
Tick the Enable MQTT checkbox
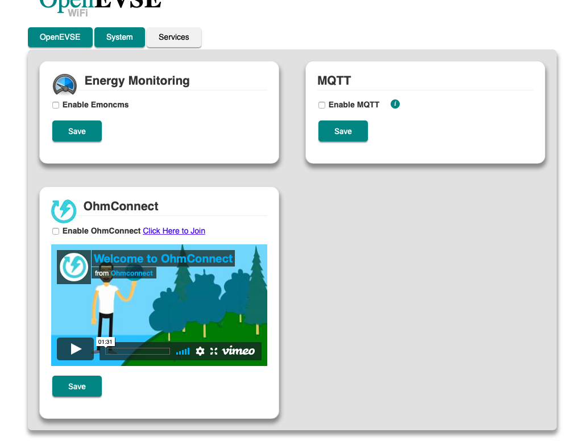(x=322, y=105)
